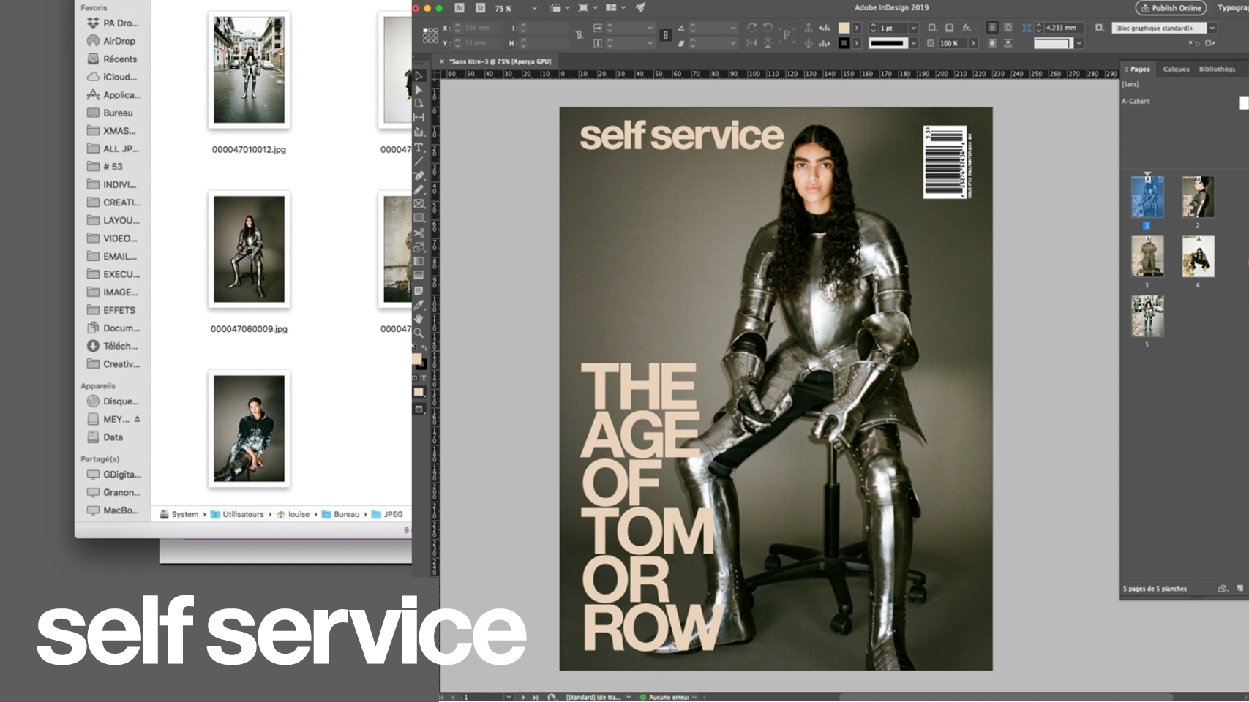Enable wrap around bounding box
This screenshot has width=1249, height=702.
click(1008, 28)
